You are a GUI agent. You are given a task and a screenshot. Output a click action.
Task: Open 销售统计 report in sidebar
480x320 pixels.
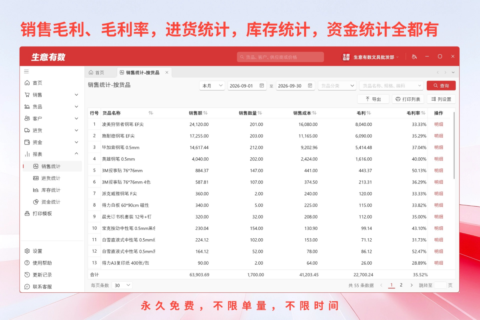coord(52,166)
